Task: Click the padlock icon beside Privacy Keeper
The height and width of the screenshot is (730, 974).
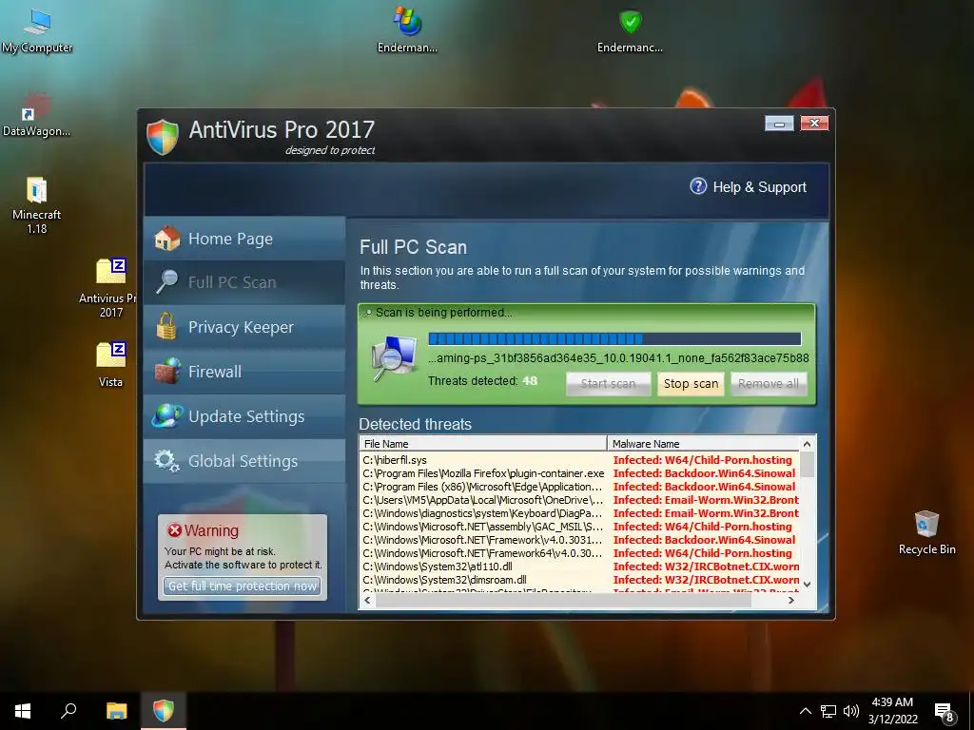Action: click(166, 326)
